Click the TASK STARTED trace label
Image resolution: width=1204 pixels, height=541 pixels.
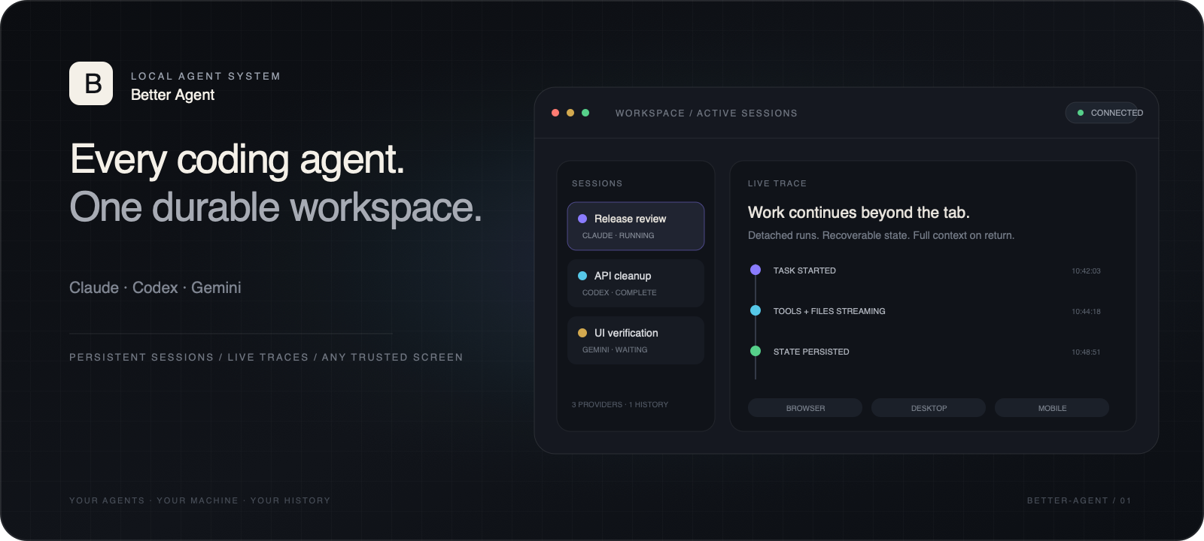tap(804, 270)
